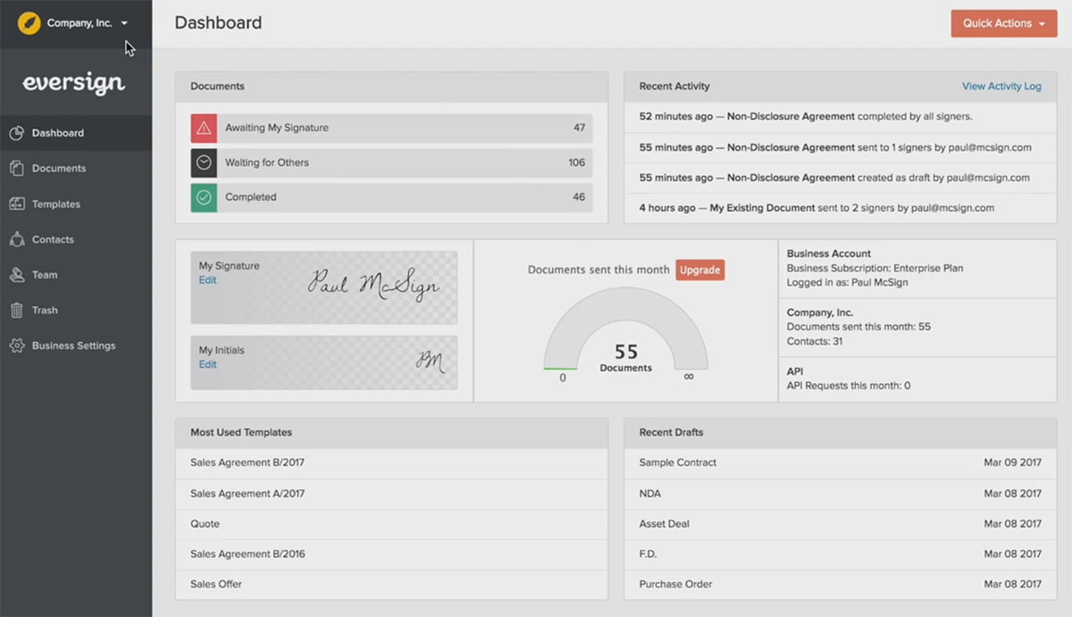Click the My Existing Document activity entry
1072x617 pixels.
tap(840, 208)
